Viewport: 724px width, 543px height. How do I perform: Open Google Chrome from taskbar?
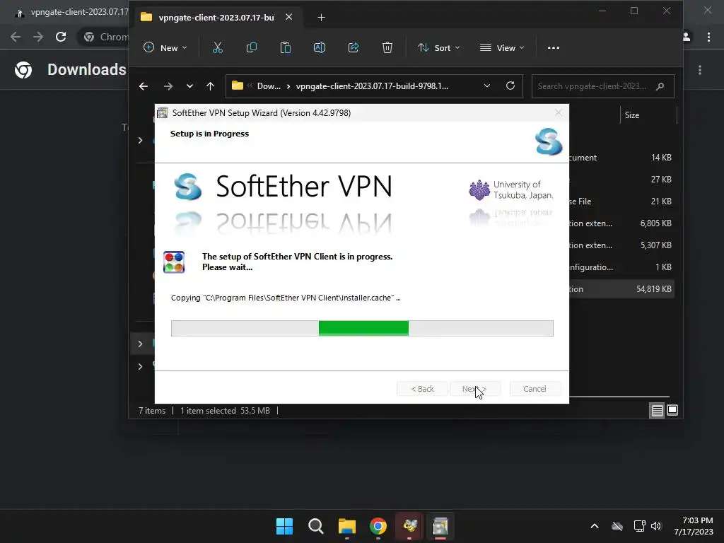tap(378, 526)
